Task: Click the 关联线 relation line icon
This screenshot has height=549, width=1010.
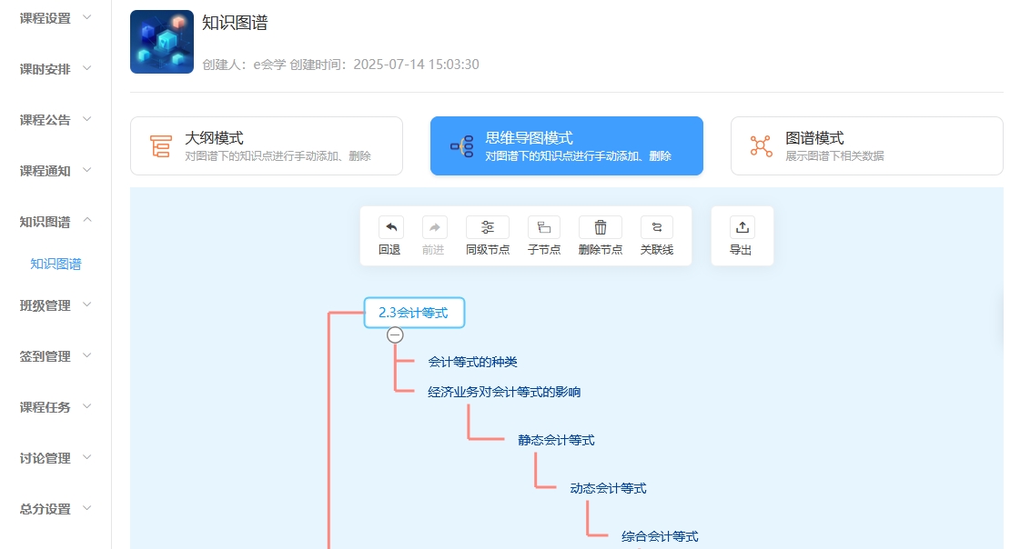Action: click(x=656, y=227)
